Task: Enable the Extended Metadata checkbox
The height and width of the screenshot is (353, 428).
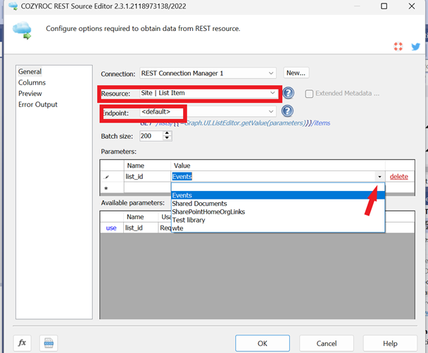Action: [309, 94]
